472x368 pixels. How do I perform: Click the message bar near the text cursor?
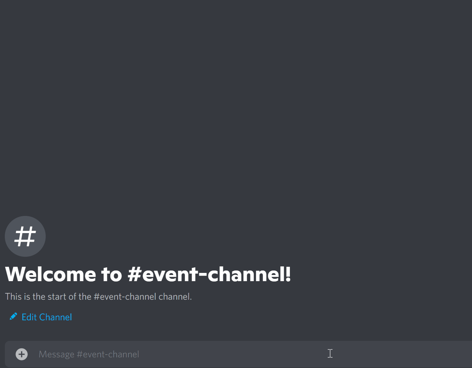pyautogui.click(x=330, y=354)
